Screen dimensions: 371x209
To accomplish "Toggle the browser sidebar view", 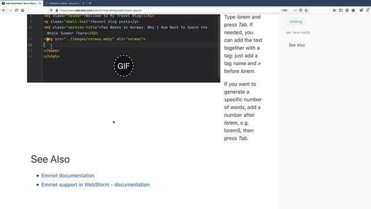I will 341,10.
